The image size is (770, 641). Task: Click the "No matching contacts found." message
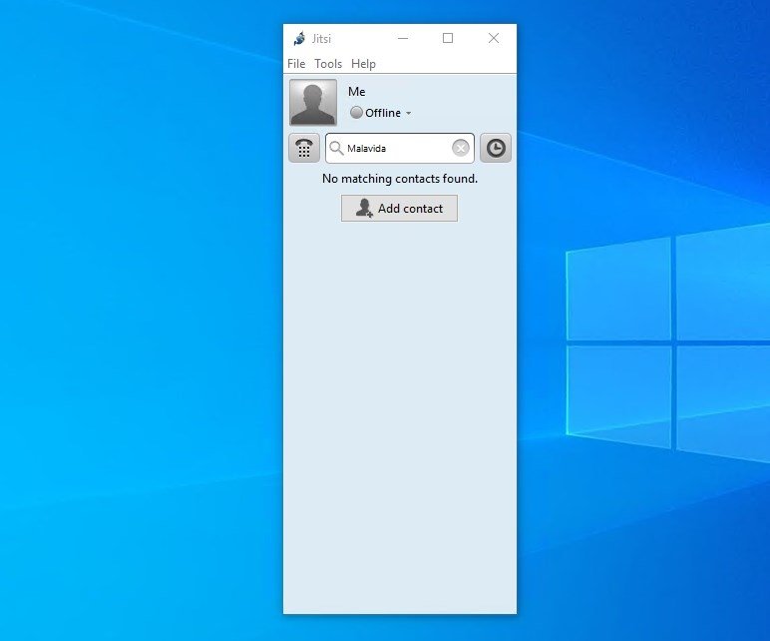tap(400, 179)
